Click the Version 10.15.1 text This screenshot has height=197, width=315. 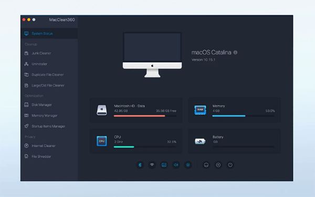(203, 60)
